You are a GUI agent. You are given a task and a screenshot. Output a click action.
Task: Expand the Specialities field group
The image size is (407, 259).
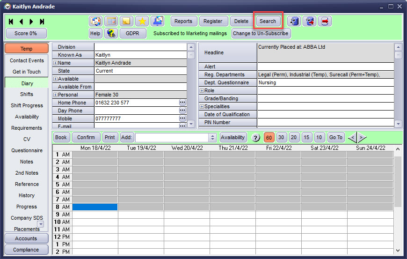[x=202, y=106]
